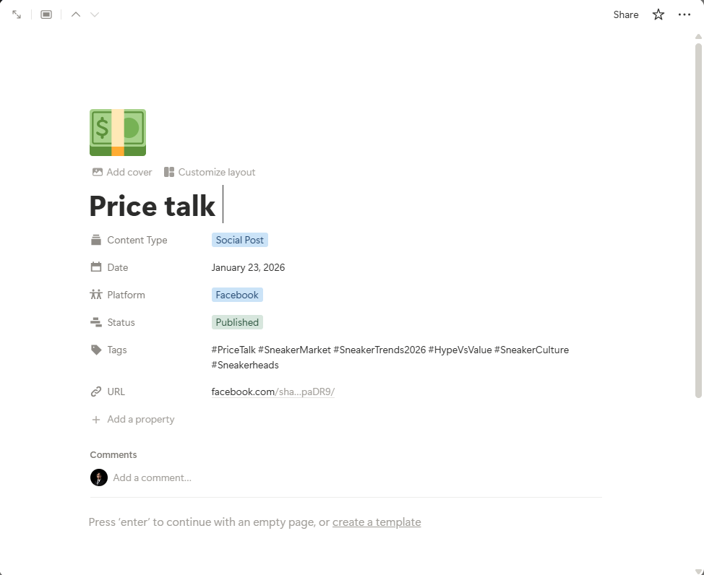Click the Share button

tap(625, 14)
